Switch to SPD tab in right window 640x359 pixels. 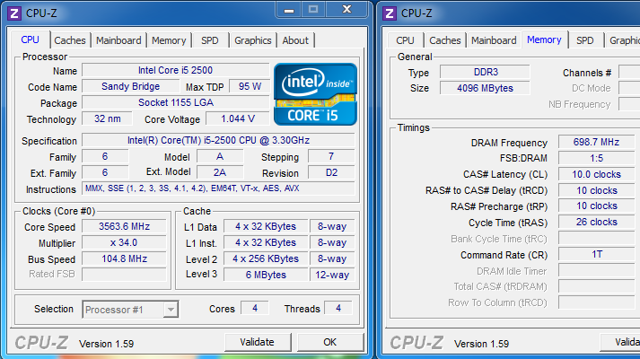click(x=584, y=40)
